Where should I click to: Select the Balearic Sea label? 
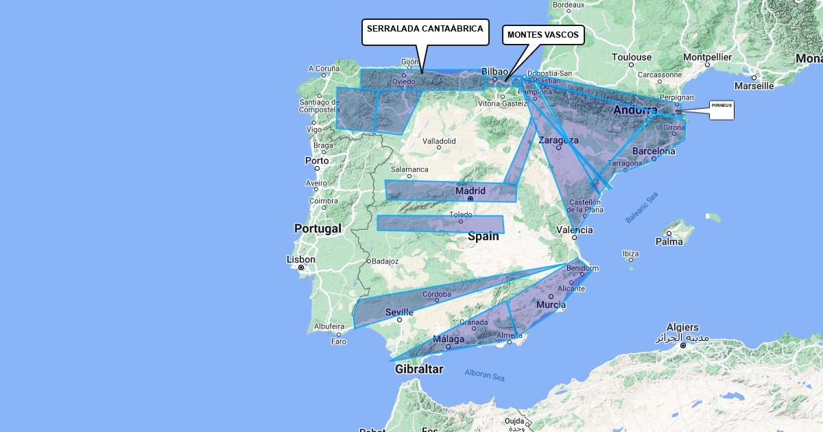click(x=641, y=208)
